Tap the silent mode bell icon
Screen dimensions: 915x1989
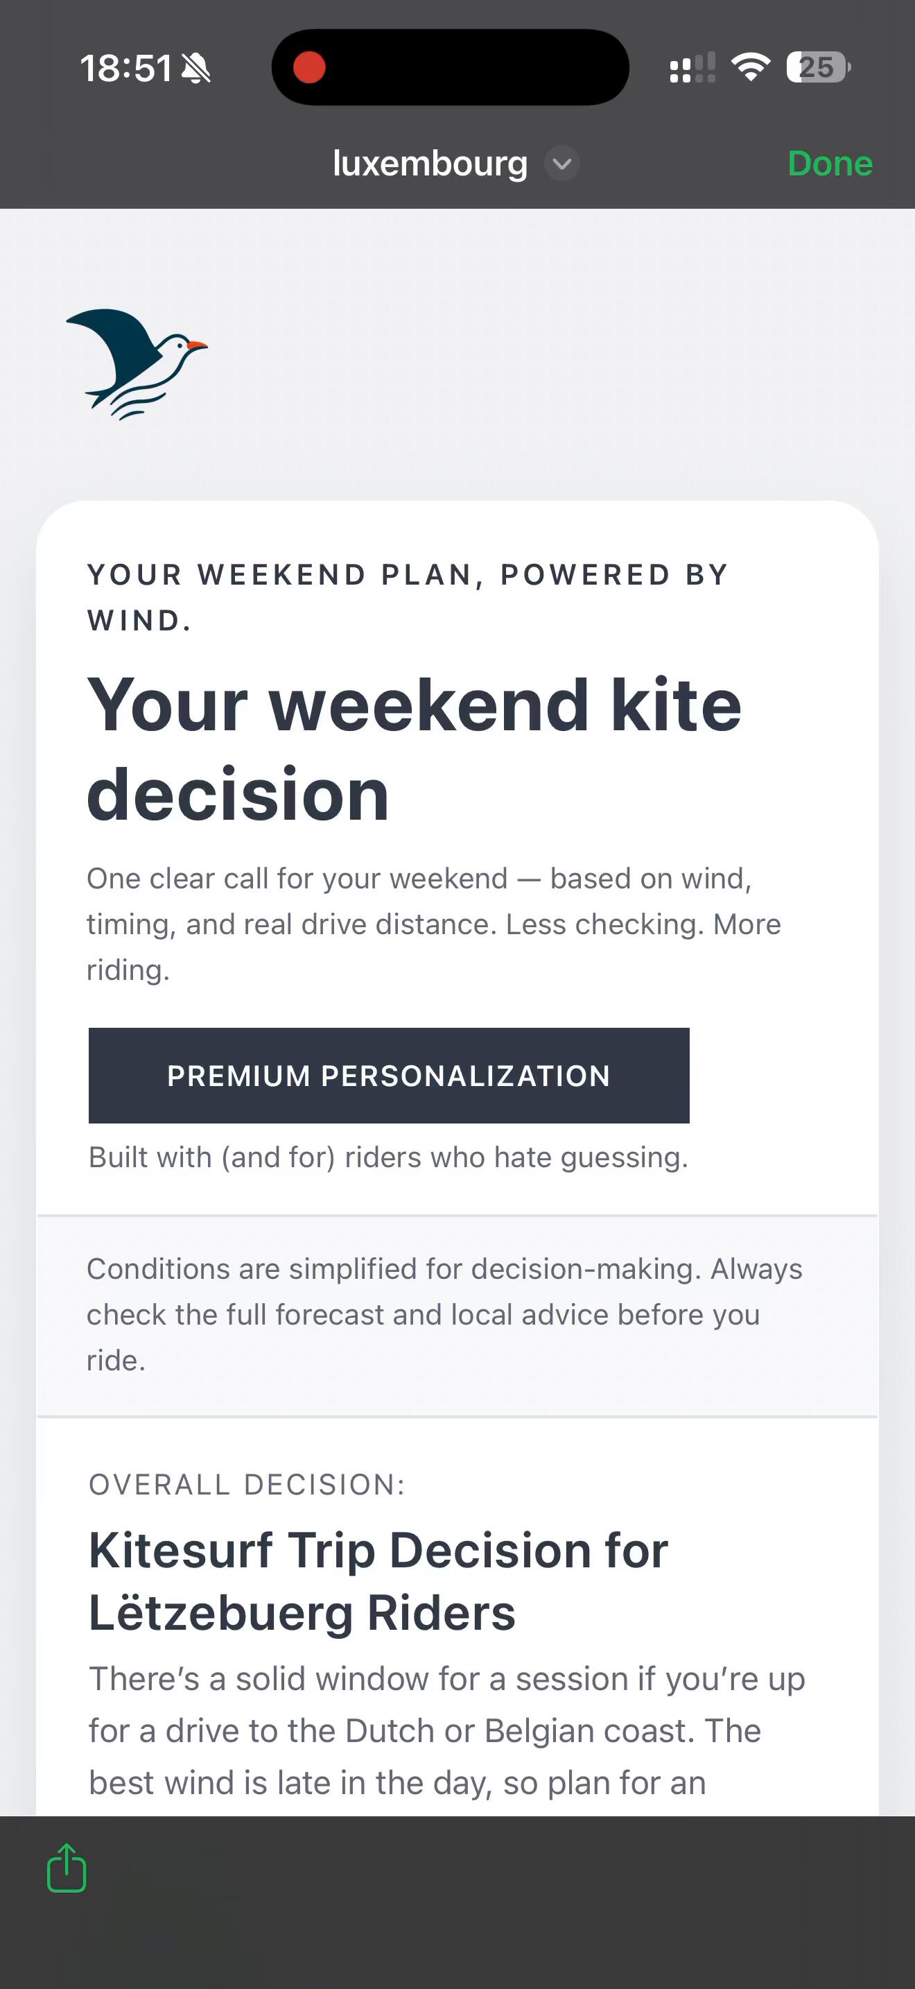pyautogui.click(x=195, y=69)
